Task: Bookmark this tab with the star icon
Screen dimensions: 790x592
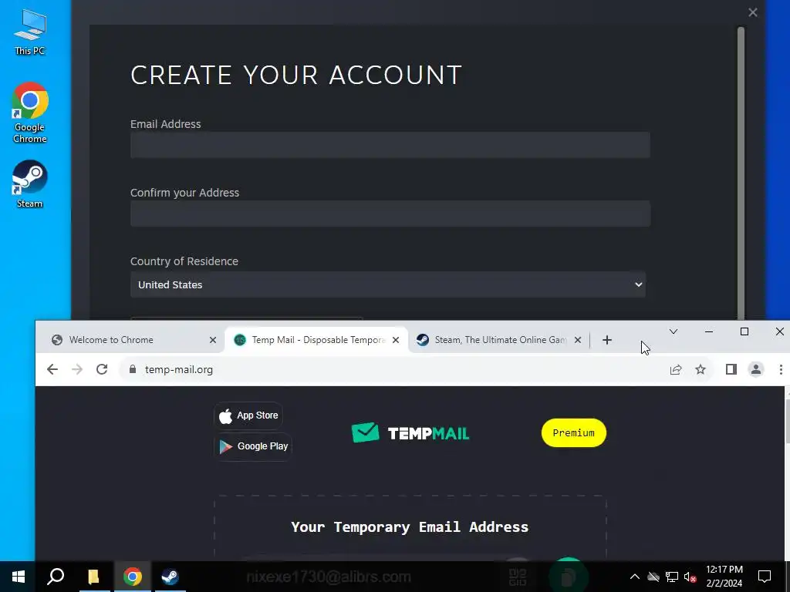Action: click(701, 369)
